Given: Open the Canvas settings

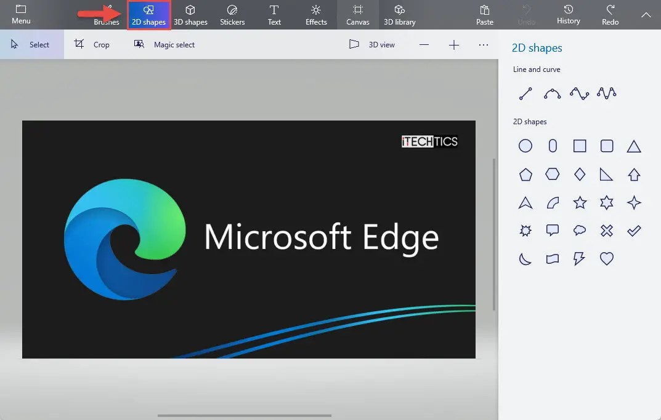Looking at the screenshot, I should (357, 15).
